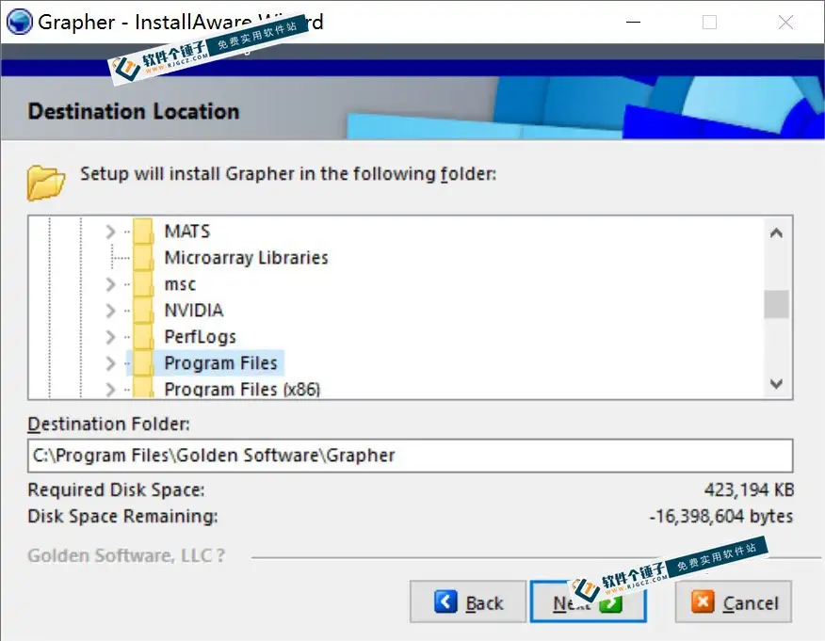
Task: Click the Disk Space Remaining label
Action: tap(122, 516)
